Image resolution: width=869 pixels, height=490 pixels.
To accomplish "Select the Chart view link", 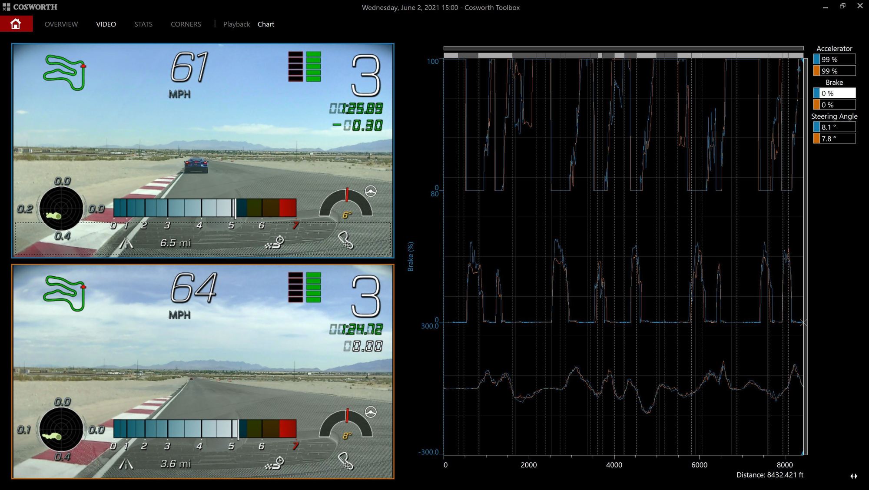I will [x=266, y=24].
